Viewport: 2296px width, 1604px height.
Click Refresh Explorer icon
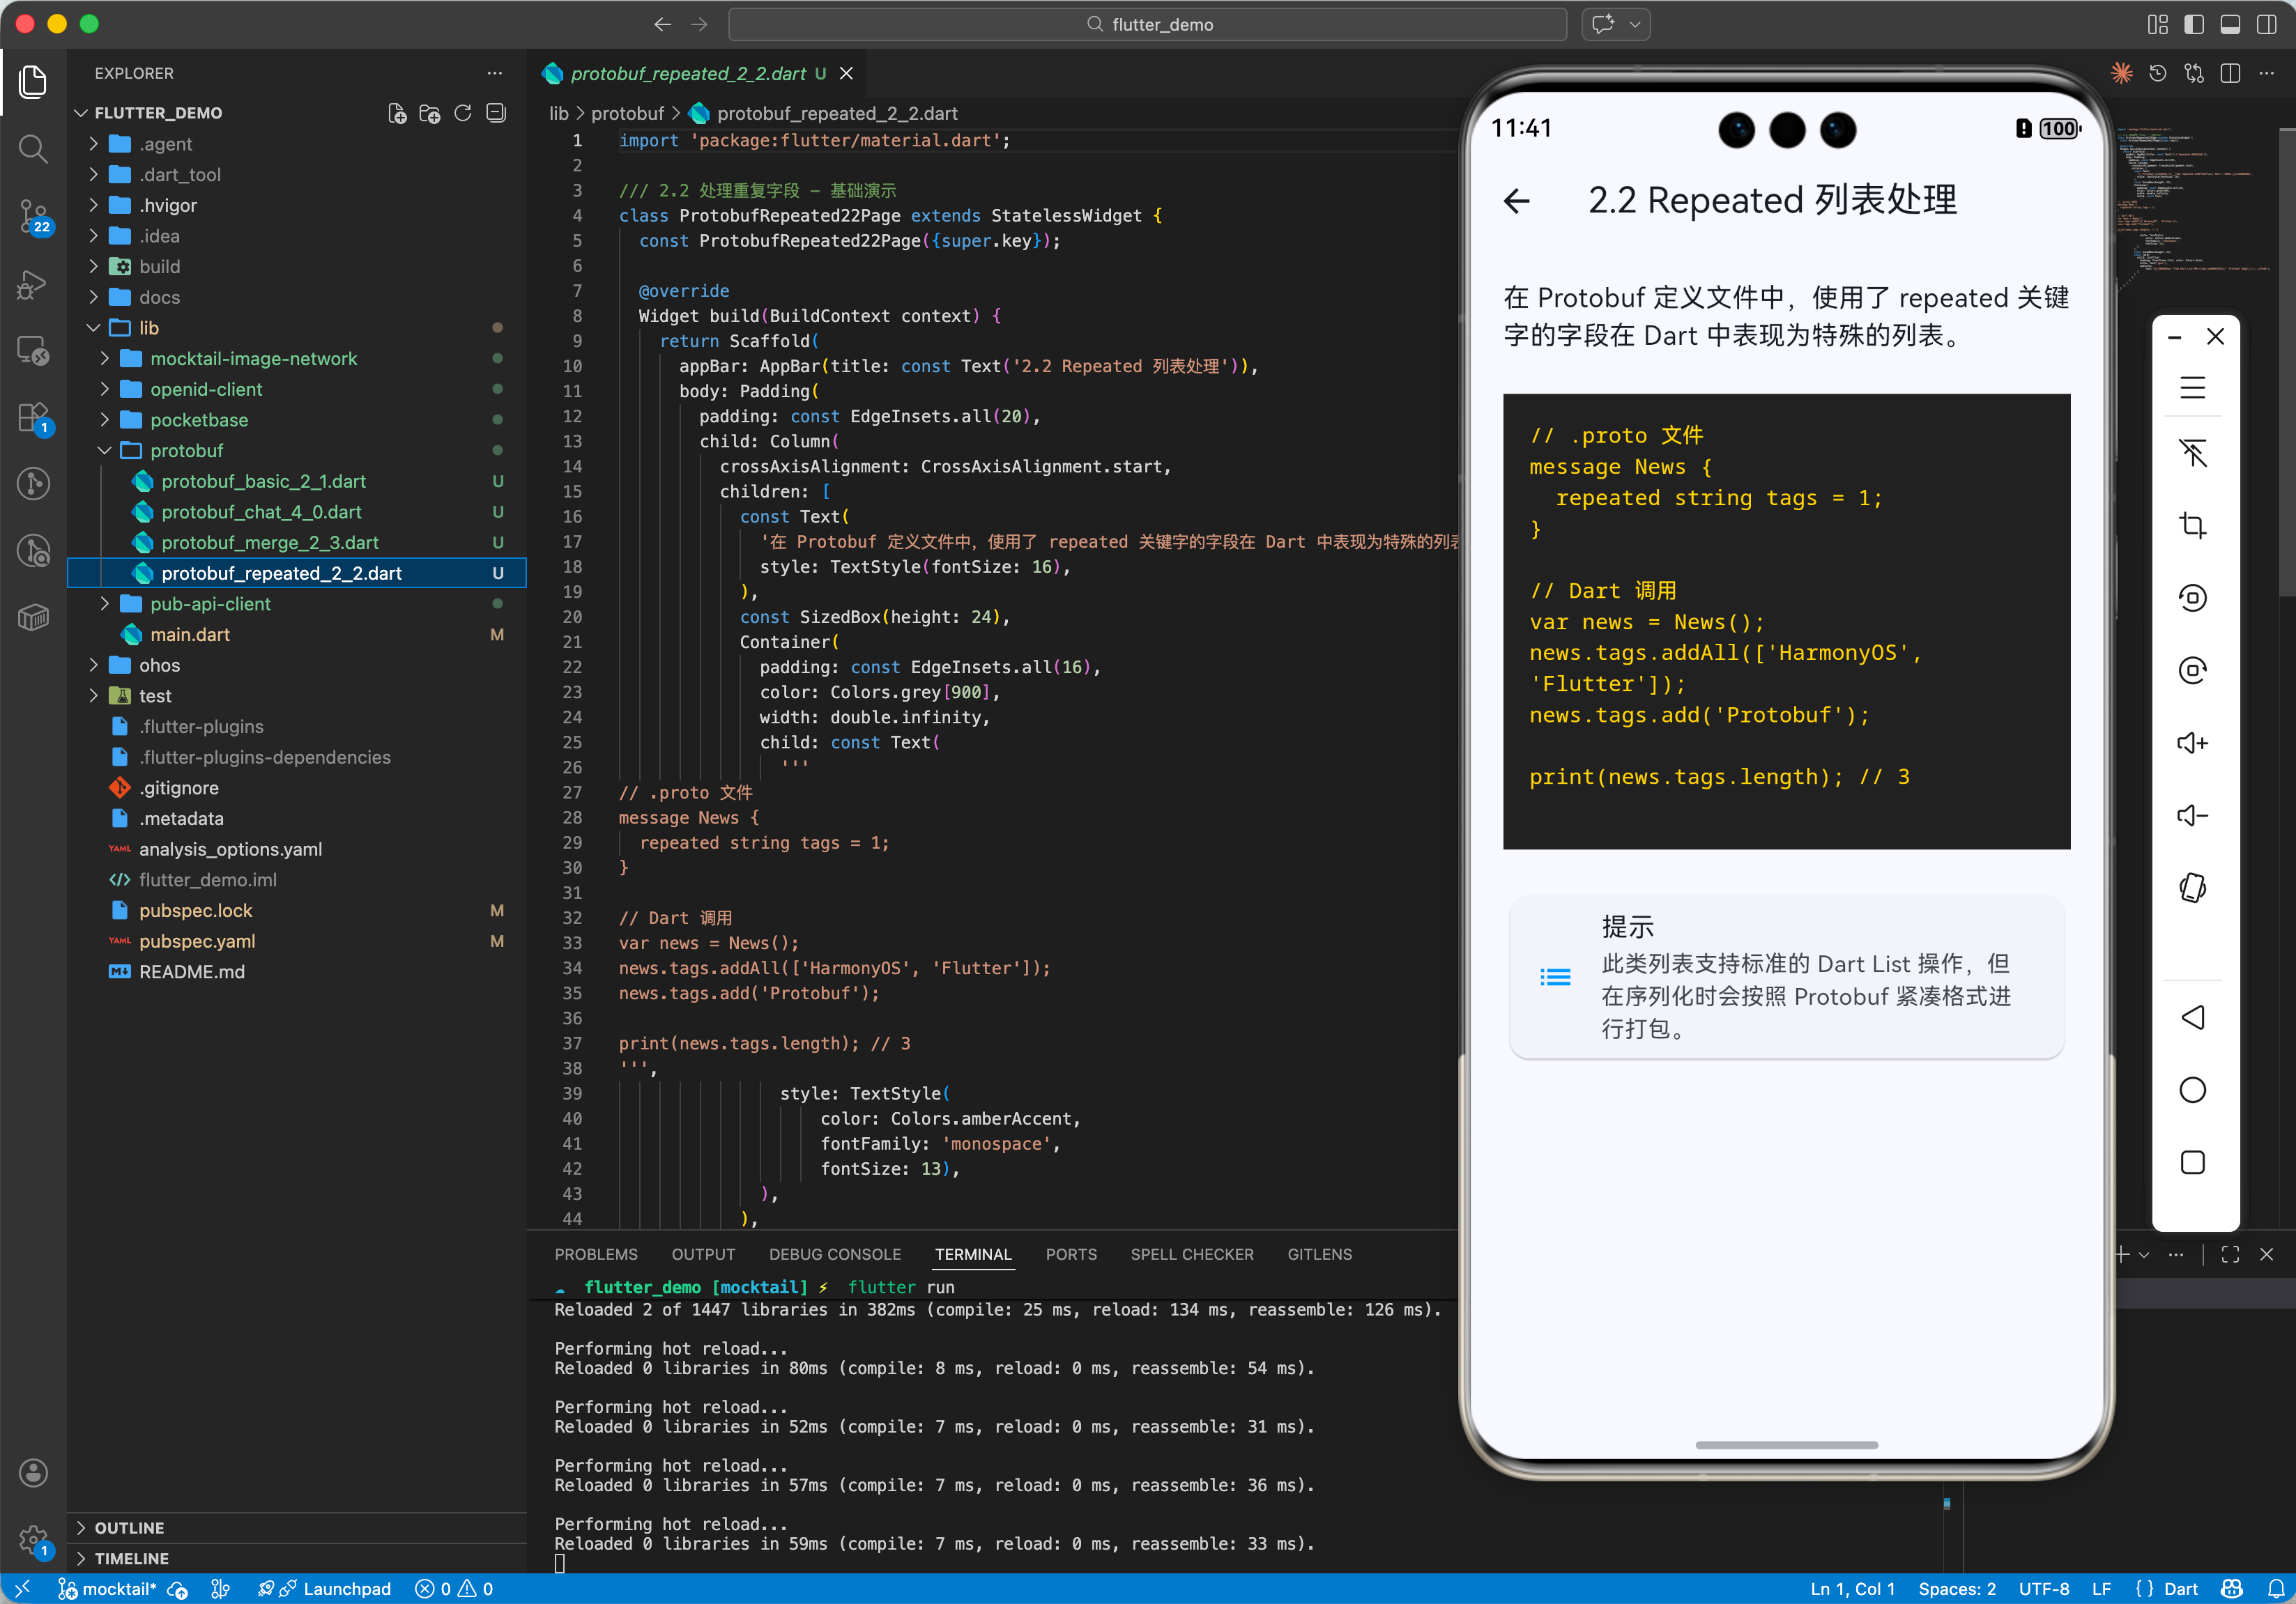[463, 113]
